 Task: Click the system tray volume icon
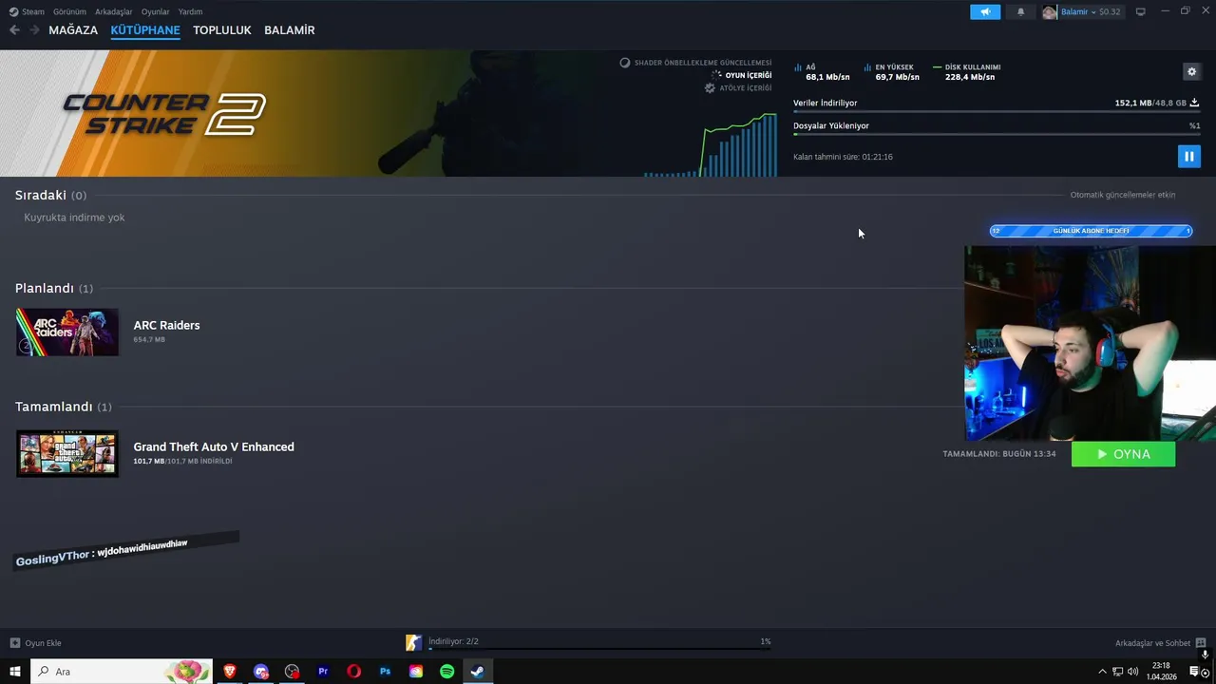1132,672
